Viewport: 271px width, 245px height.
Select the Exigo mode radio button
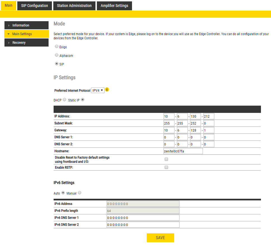coord(57,47)
